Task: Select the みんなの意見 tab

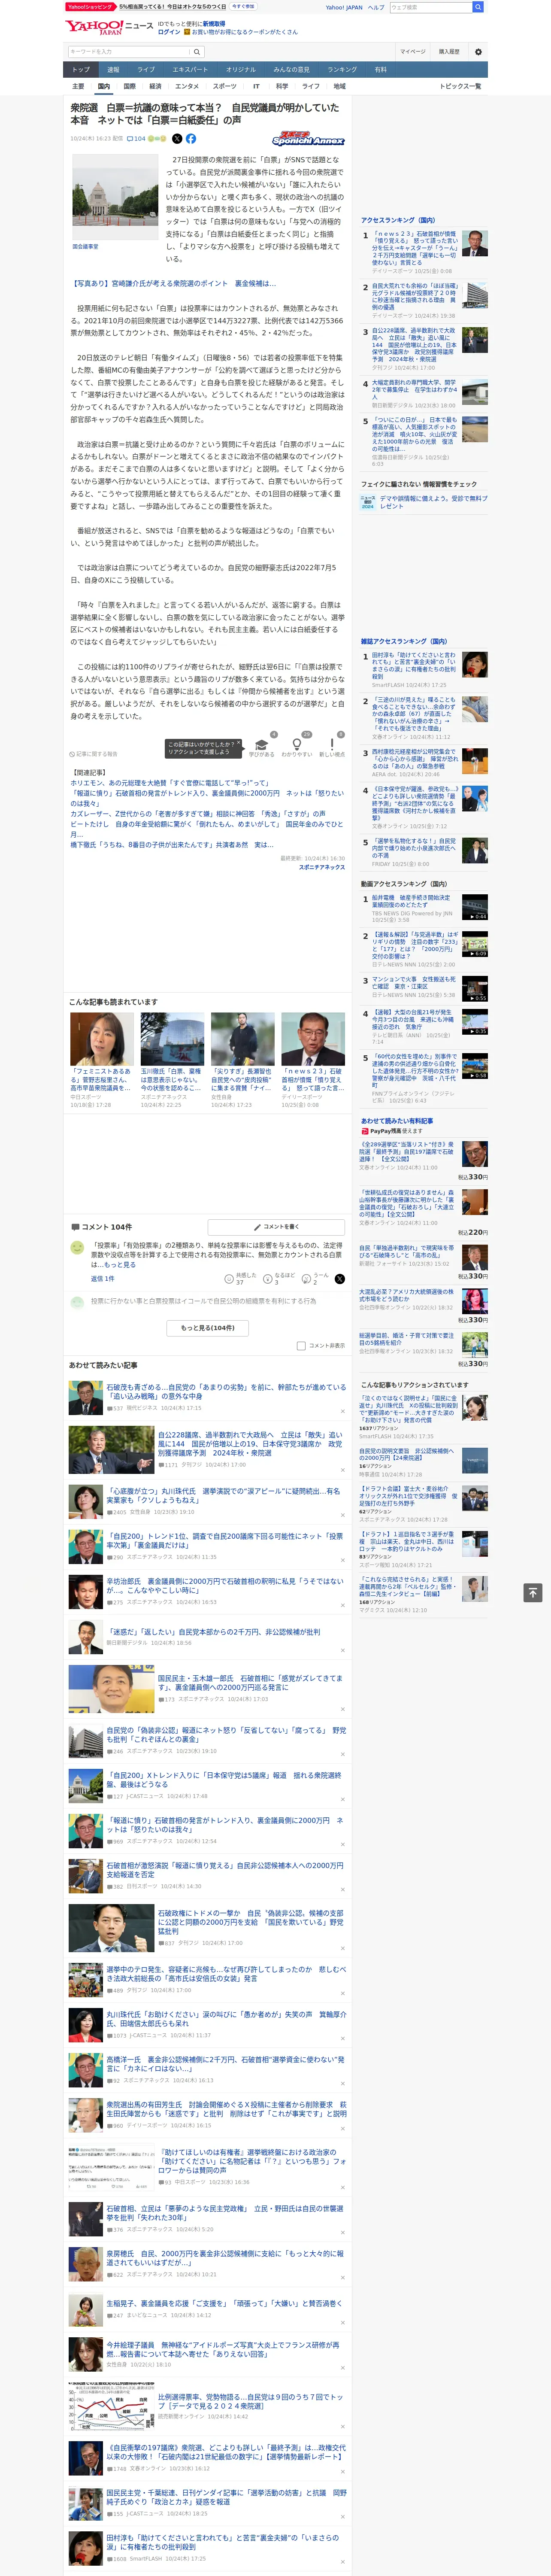Action: pyautogui.click(x=291, y=70)
